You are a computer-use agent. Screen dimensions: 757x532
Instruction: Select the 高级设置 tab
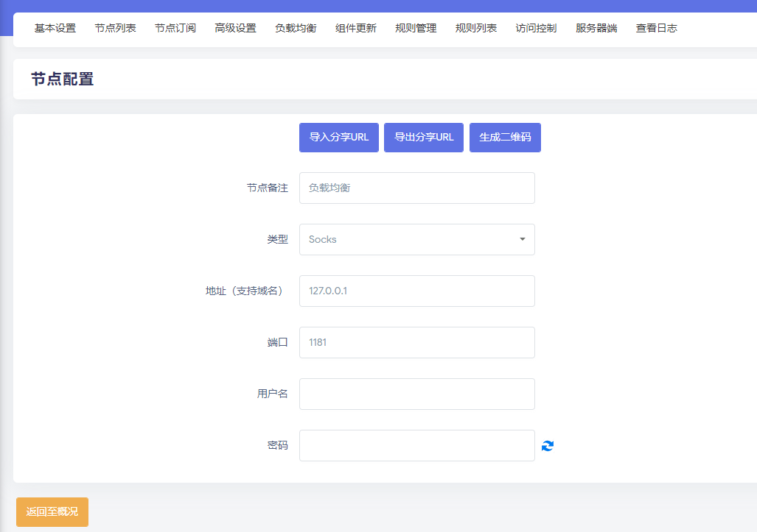[x=236, y=29]
